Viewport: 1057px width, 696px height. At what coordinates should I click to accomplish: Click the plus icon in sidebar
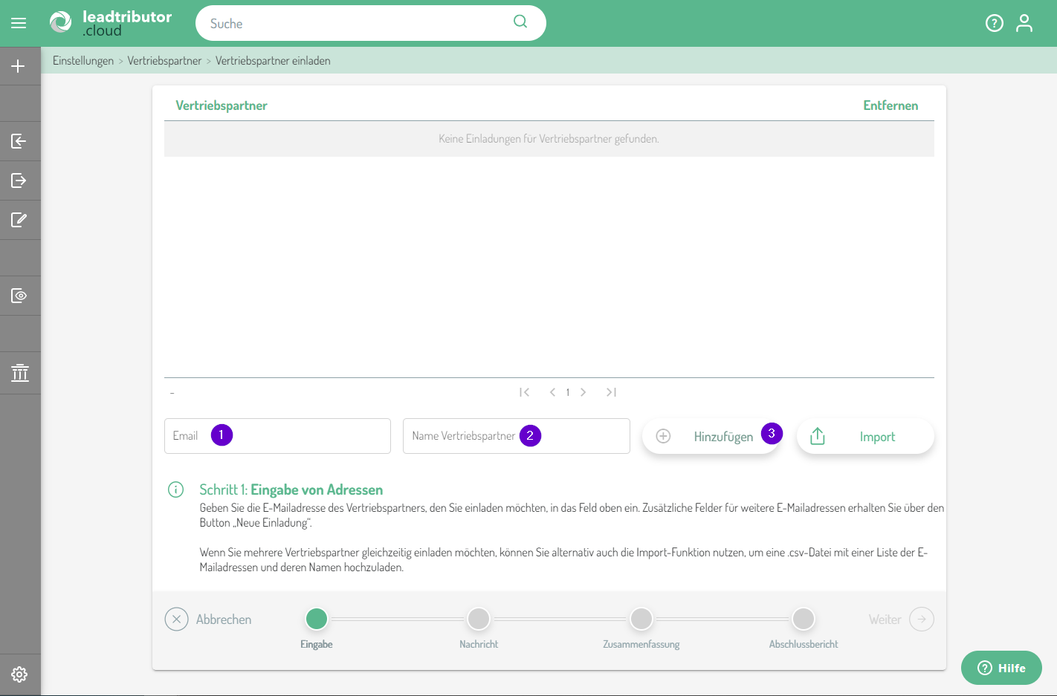click(19, 66)
